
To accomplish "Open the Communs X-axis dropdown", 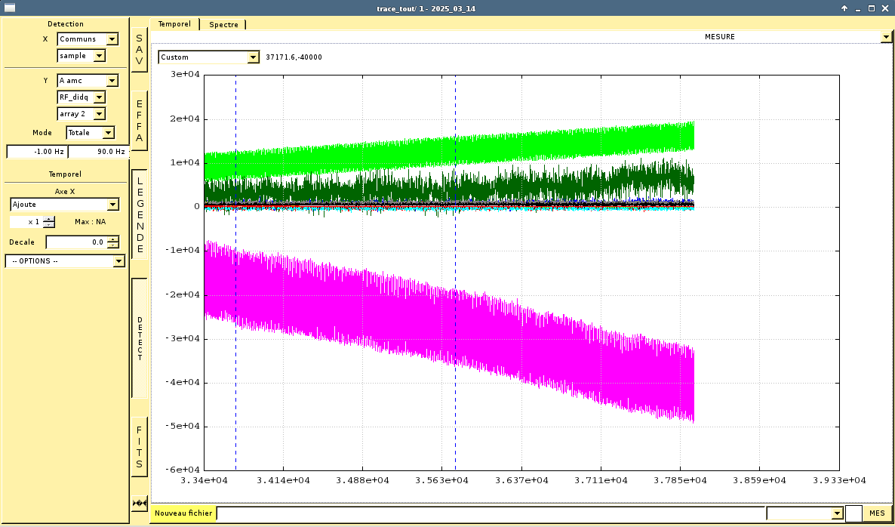I will 112,39.
